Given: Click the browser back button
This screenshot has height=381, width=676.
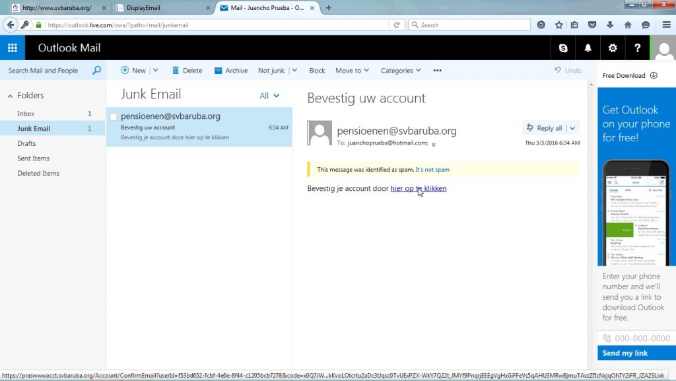Looking at the screenshot, I should [11, 25].
